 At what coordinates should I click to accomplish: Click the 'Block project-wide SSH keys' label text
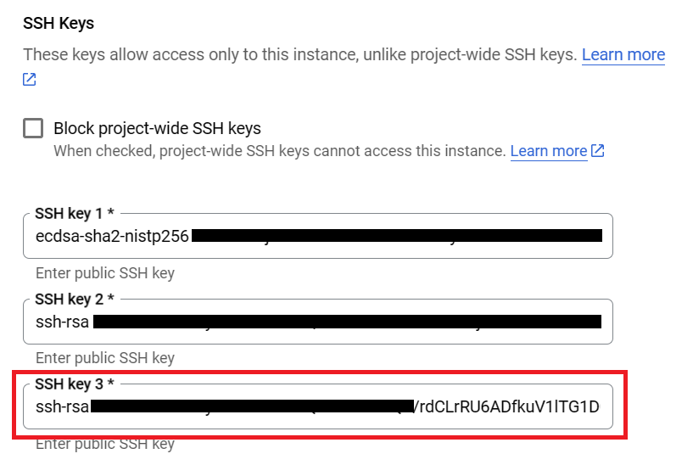point(157,129)
